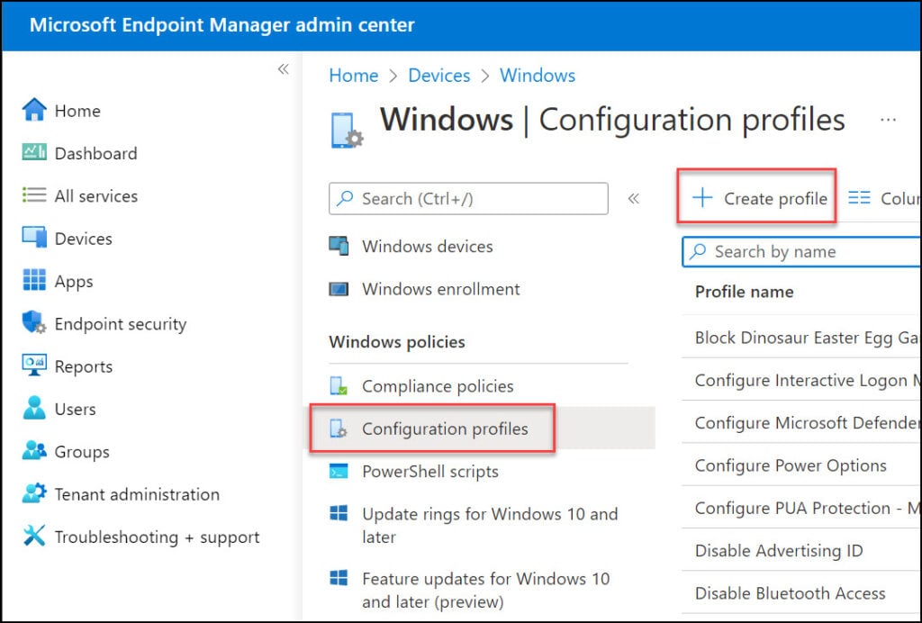This screenshot has height=623, width=922.
Task: Click the page header device-gear icon
Action: 347,130
